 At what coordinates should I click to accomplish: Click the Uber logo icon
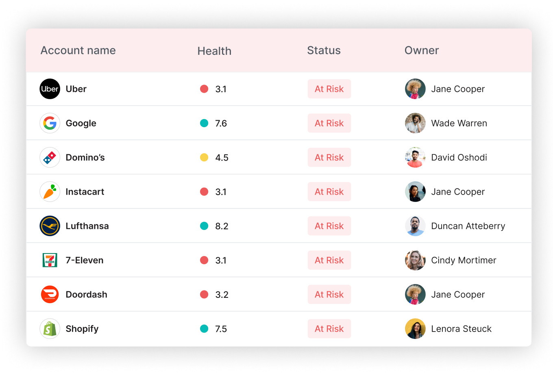coord(50,89)
